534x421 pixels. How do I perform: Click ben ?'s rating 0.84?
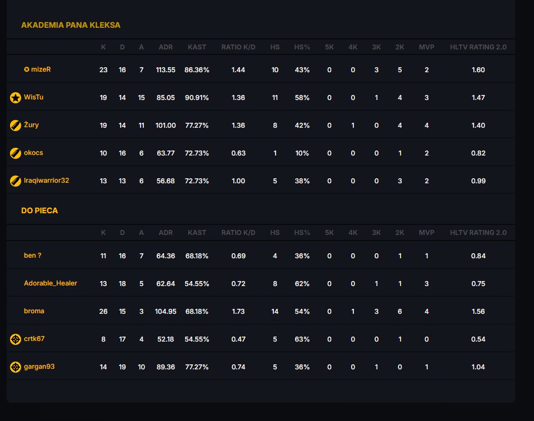point(478,256)
